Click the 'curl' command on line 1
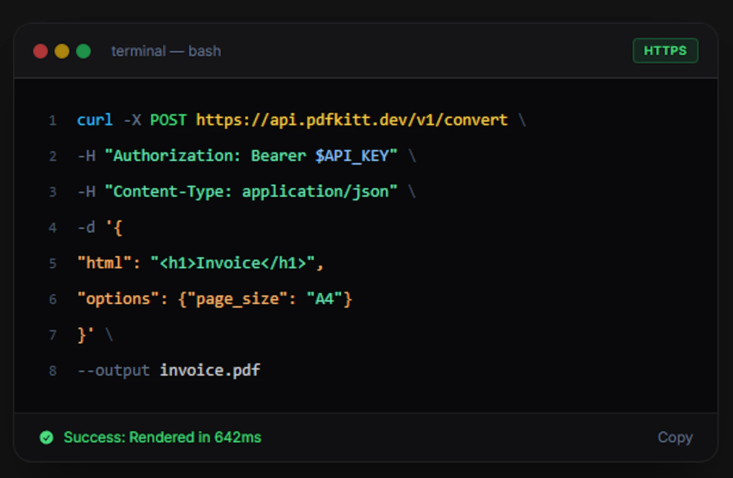The height and width of the screenshot is (478, 733). [95, 120]
